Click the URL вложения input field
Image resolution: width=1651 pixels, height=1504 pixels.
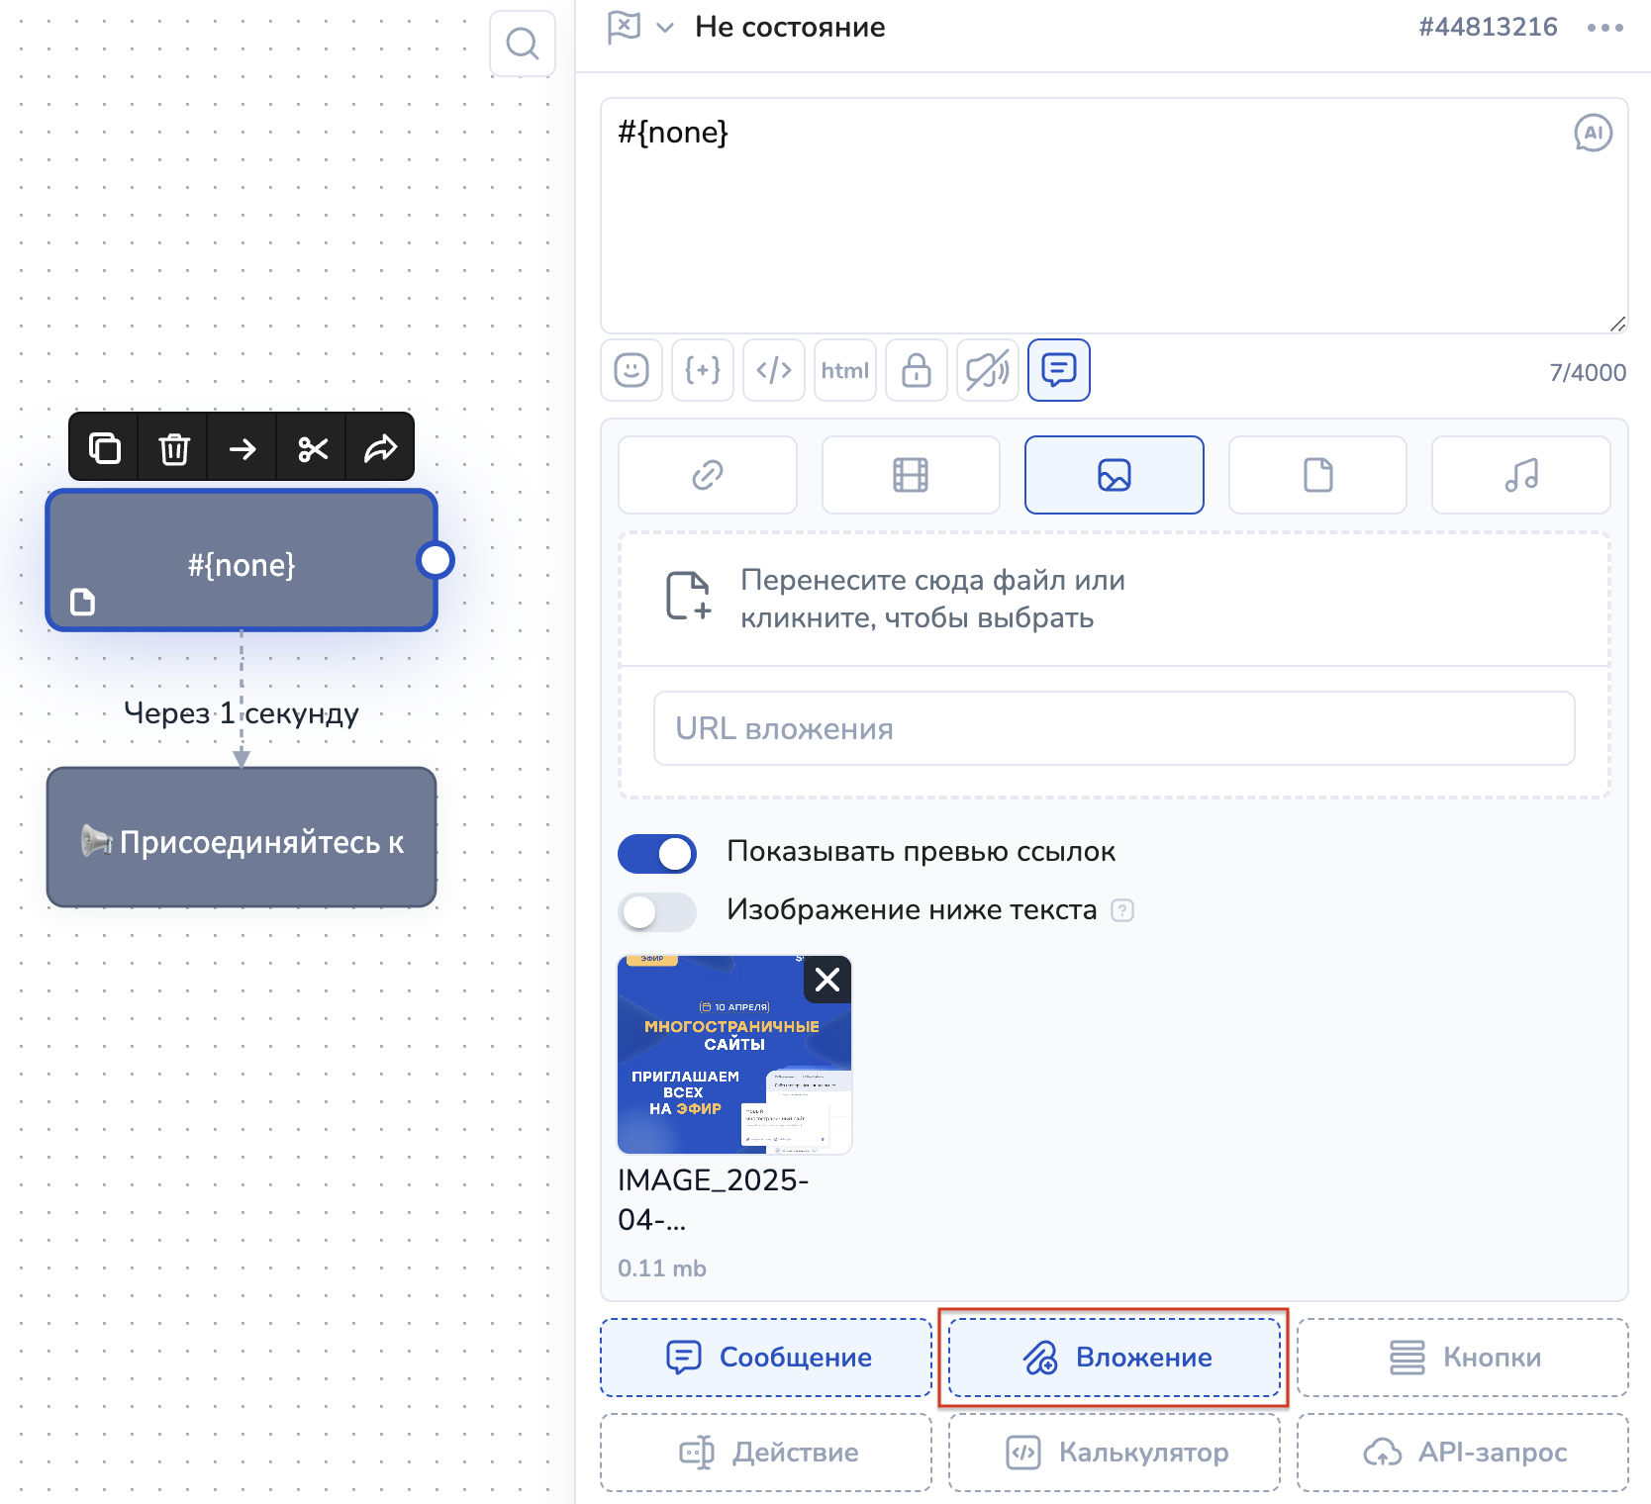pos(1114,728)
